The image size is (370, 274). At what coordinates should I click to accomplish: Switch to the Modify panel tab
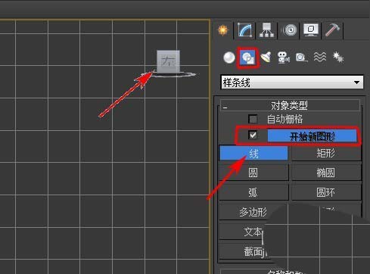pyautogui.click(x=244, y=30)
